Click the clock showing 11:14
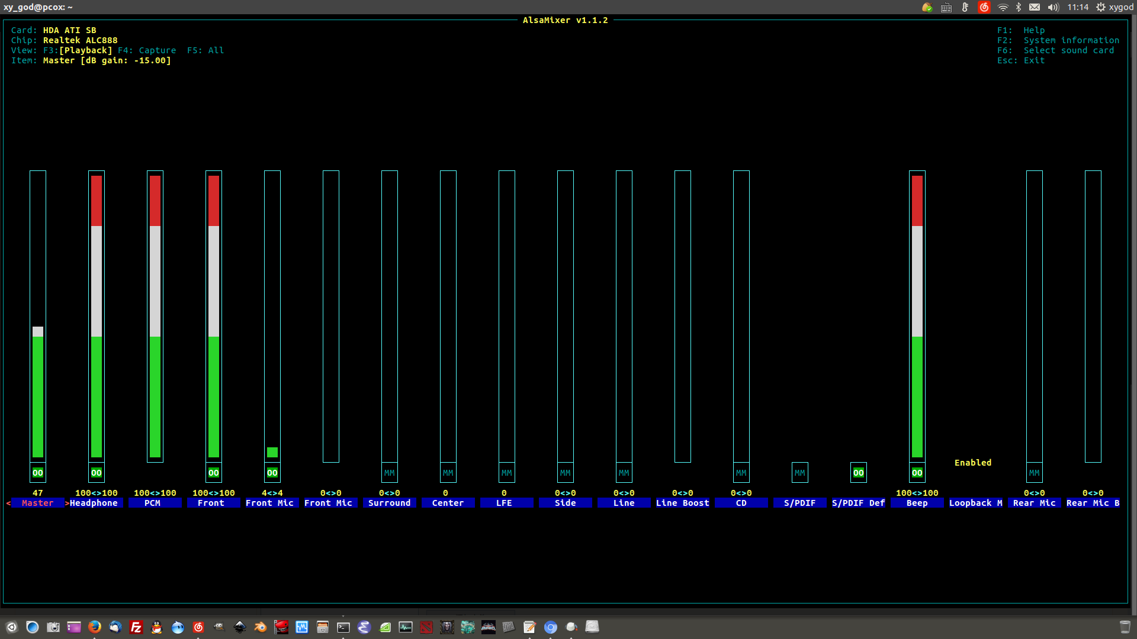The width and height of the screenshot is (1137, 639). (x=1078, y=7)
